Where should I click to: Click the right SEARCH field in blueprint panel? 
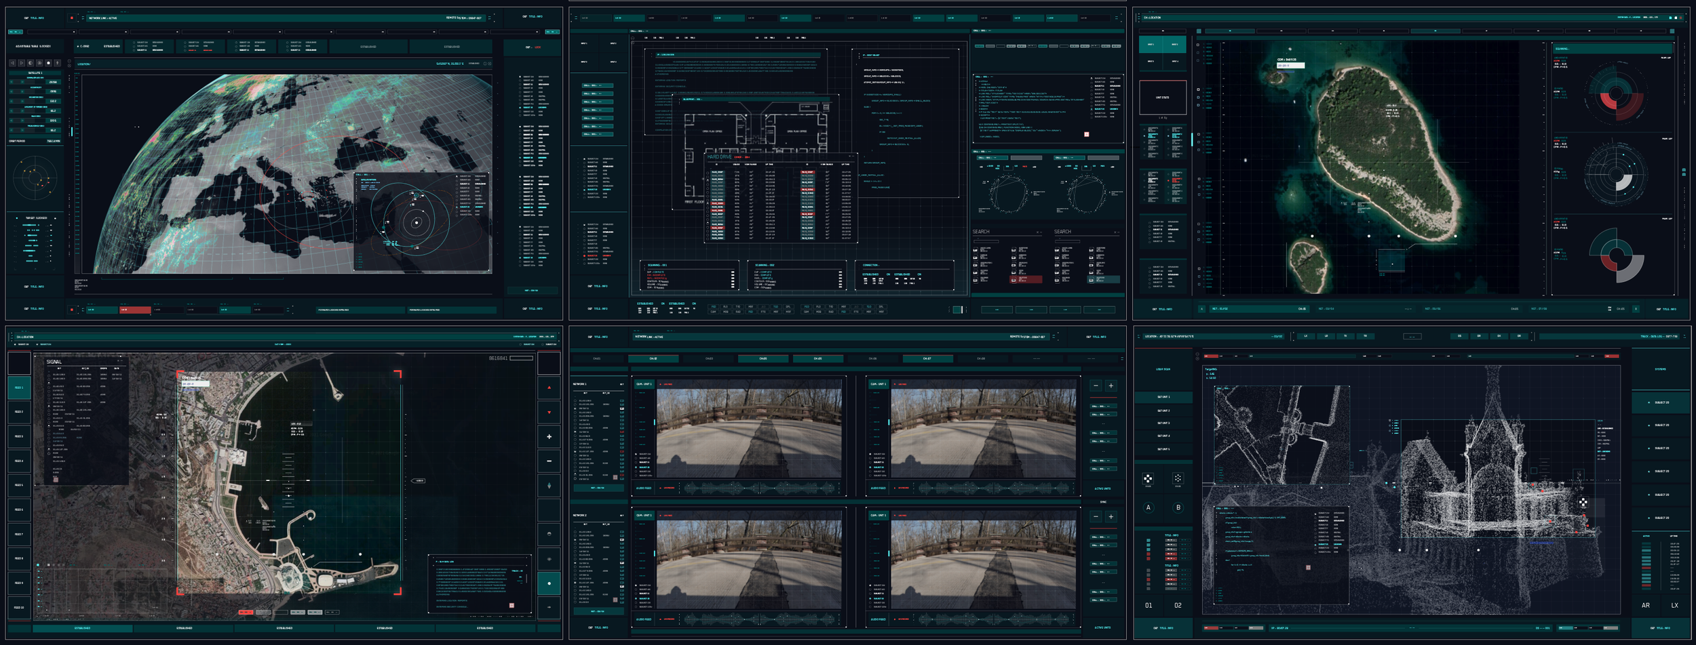pos(1067,241)
